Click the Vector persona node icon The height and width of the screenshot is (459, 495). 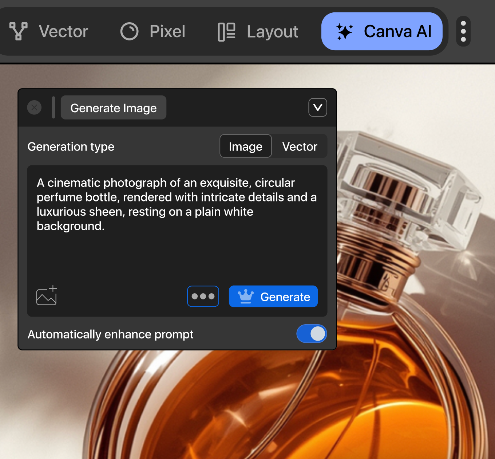point(18,31)
